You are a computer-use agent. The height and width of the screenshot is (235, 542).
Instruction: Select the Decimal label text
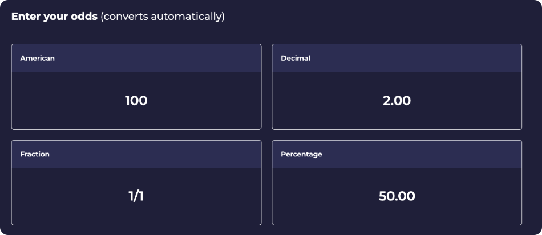coord(296,59)
